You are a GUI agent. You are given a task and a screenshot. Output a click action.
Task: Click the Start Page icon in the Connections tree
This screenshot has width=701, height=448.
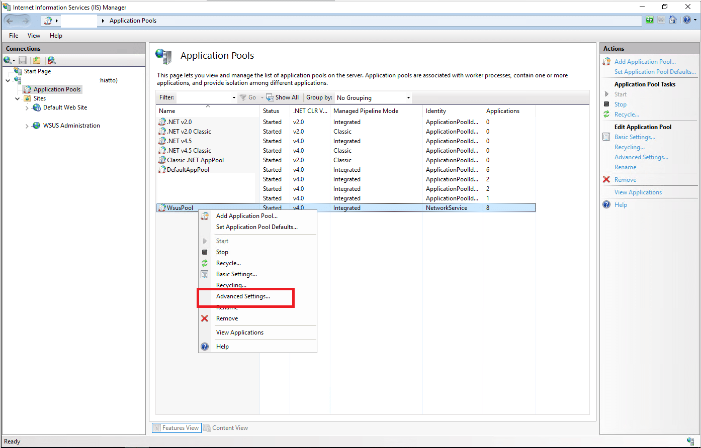18,71
